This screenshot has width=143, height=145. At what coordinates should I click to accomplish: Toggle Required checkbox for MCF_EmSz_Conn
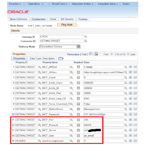point(78,83)
